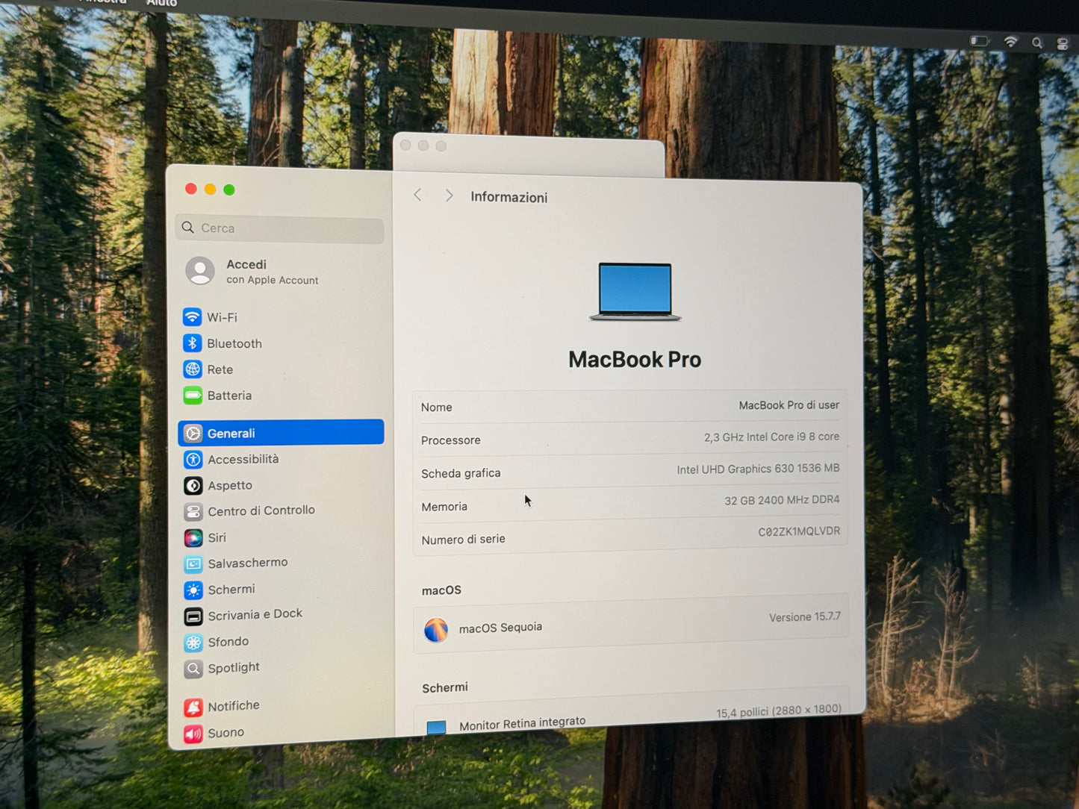This screenshot has width=1079, height=809.
Task: Click the macOS Sequoia logo icon
Action: click(x=436, y=630)
